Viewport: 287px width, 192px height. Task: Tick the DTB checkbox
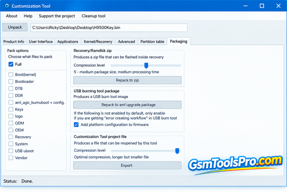[11, 89]
